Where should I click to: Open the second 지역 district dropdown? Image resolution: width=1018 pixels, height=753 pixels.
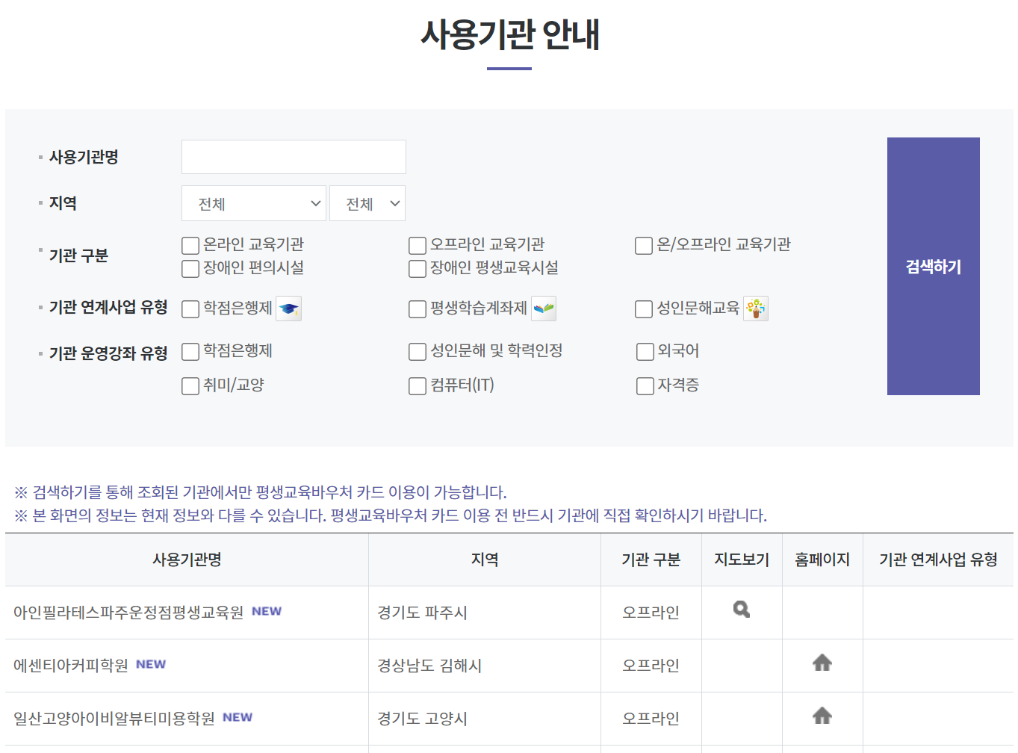coord(367,203)
